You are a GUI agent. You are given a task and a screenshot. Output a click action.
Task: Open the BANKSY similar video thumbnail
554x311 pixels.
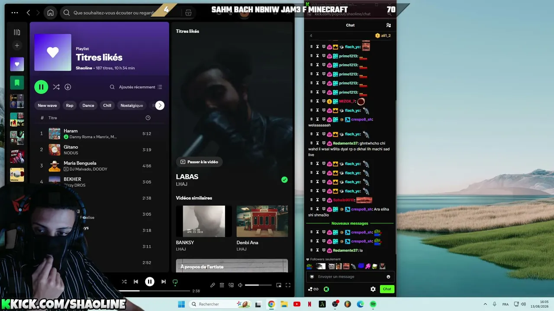pyautogui.click(x=204, y=221)
